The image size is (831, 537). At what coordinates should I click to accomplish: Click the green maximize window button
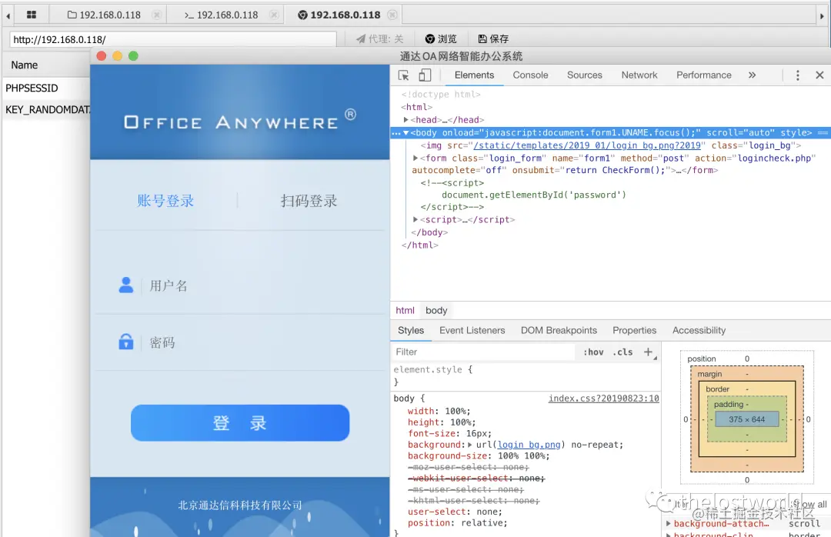click(x=134, y=56)
